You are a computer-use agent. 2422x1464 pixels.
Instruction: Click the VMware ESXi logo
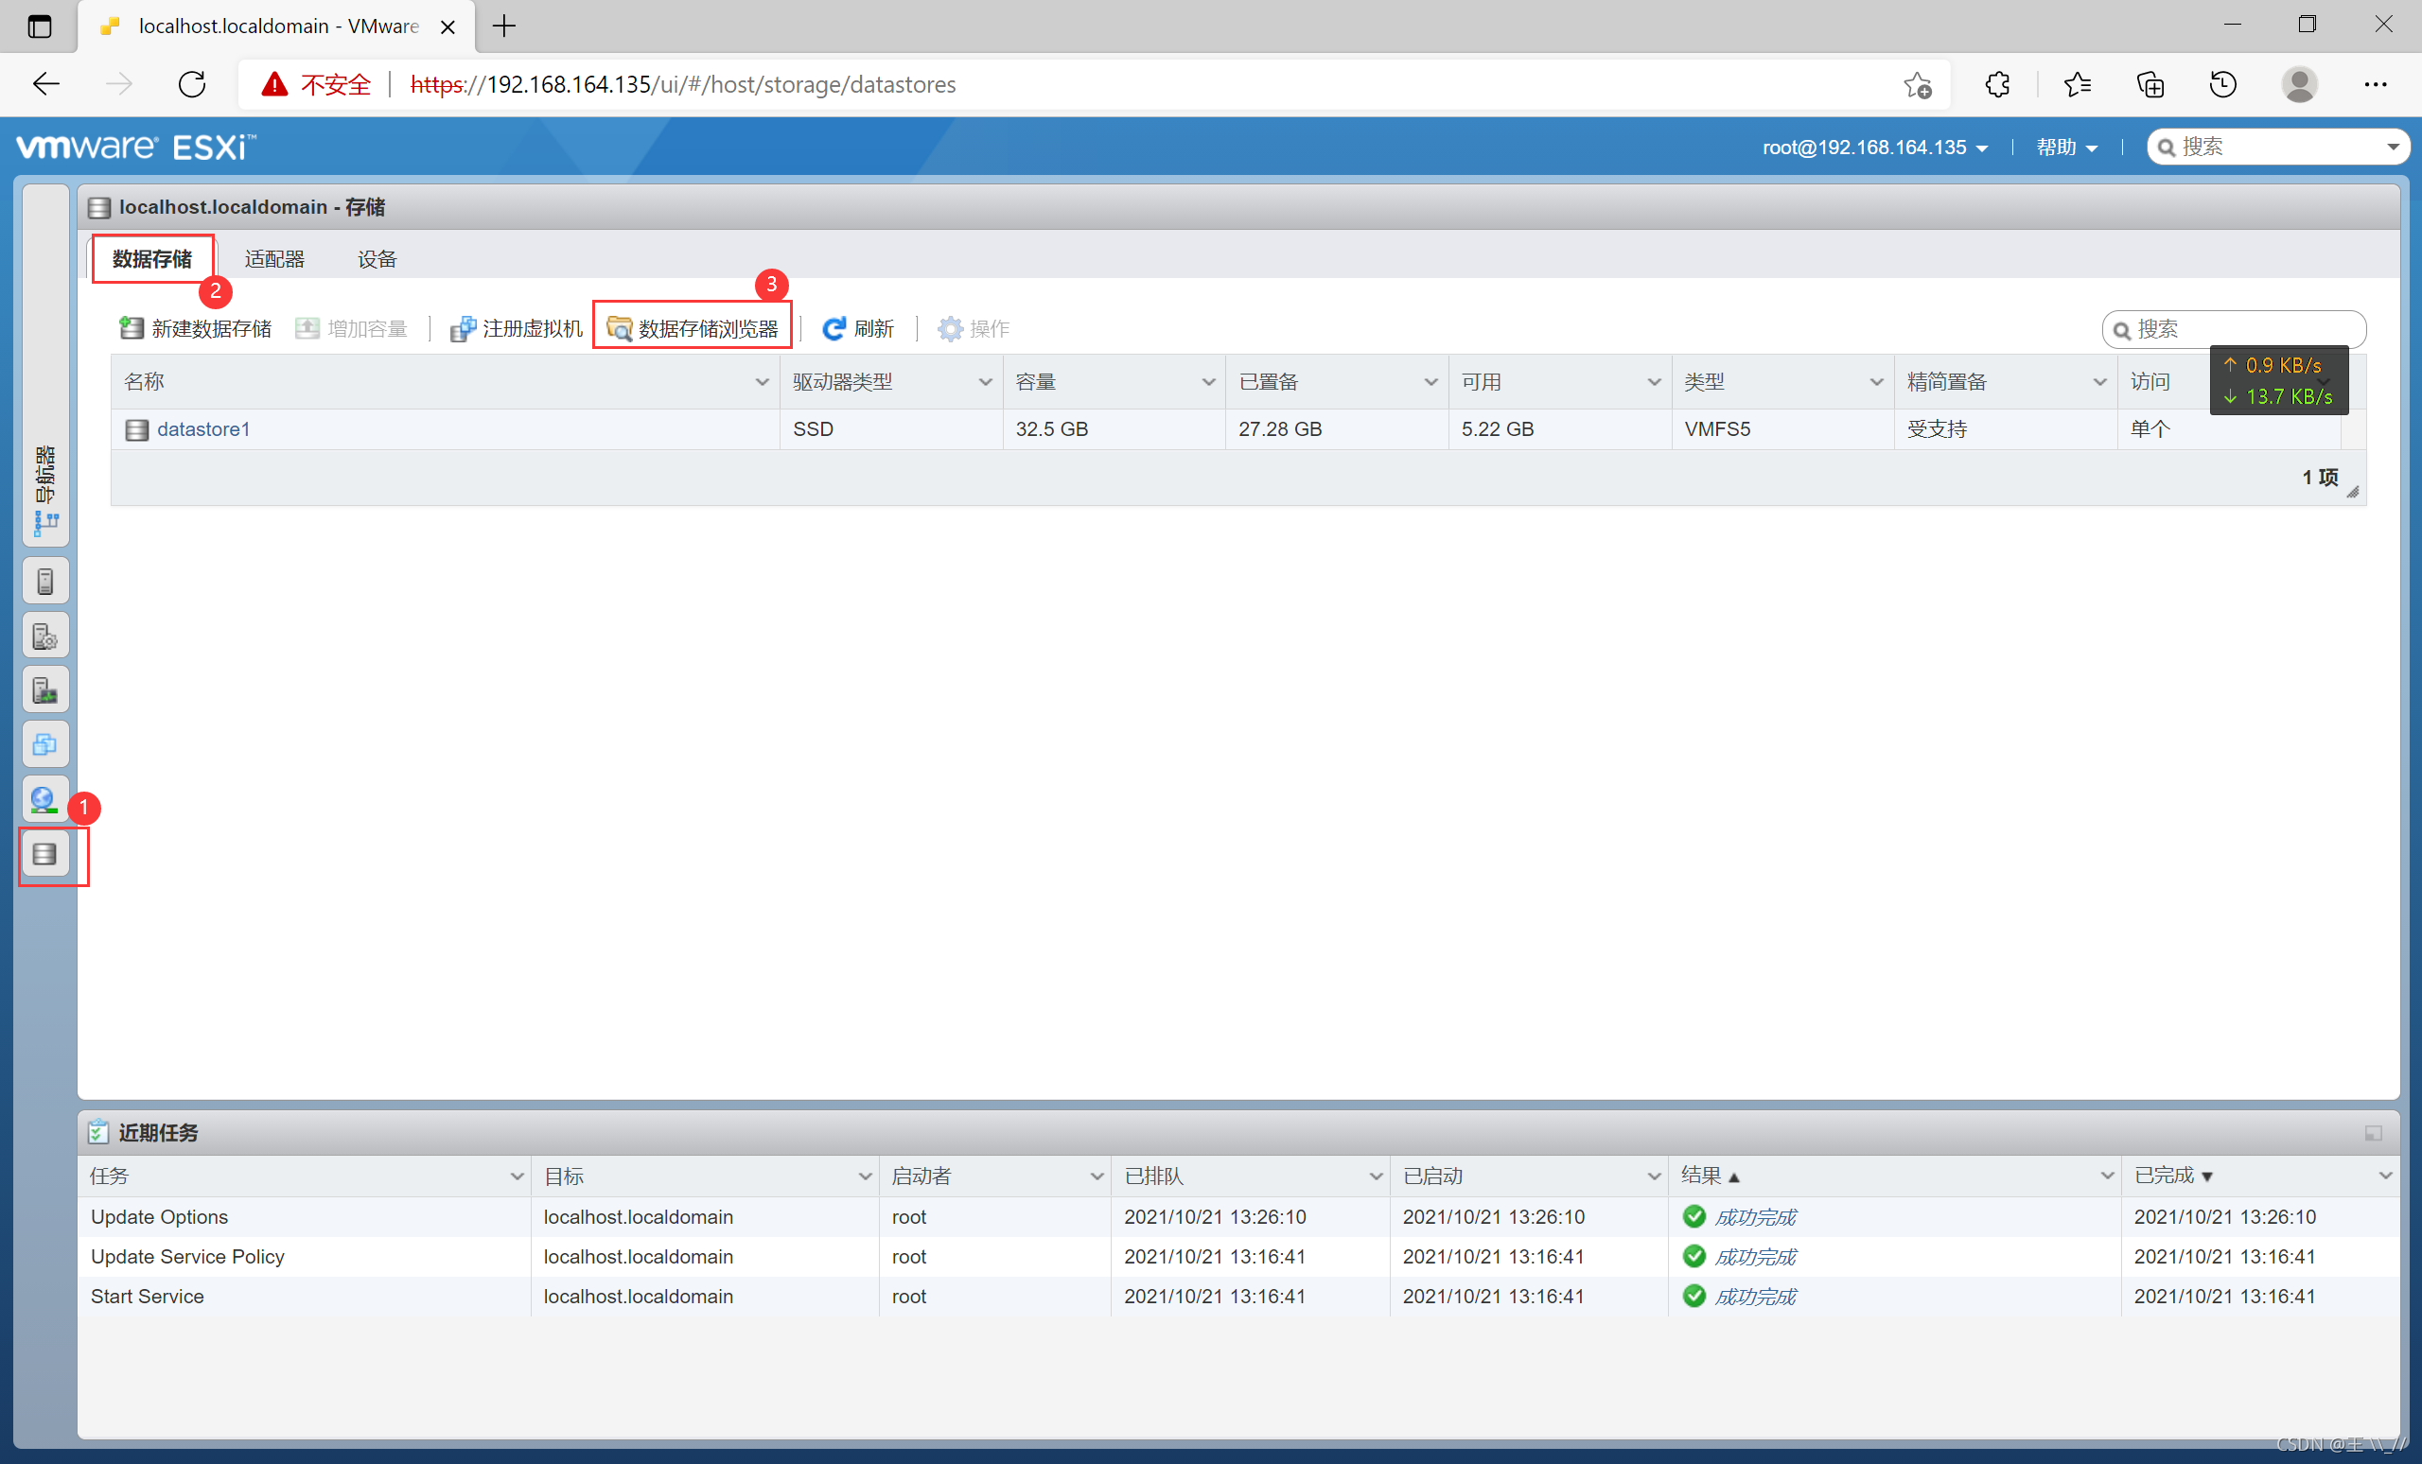point(135,148)
